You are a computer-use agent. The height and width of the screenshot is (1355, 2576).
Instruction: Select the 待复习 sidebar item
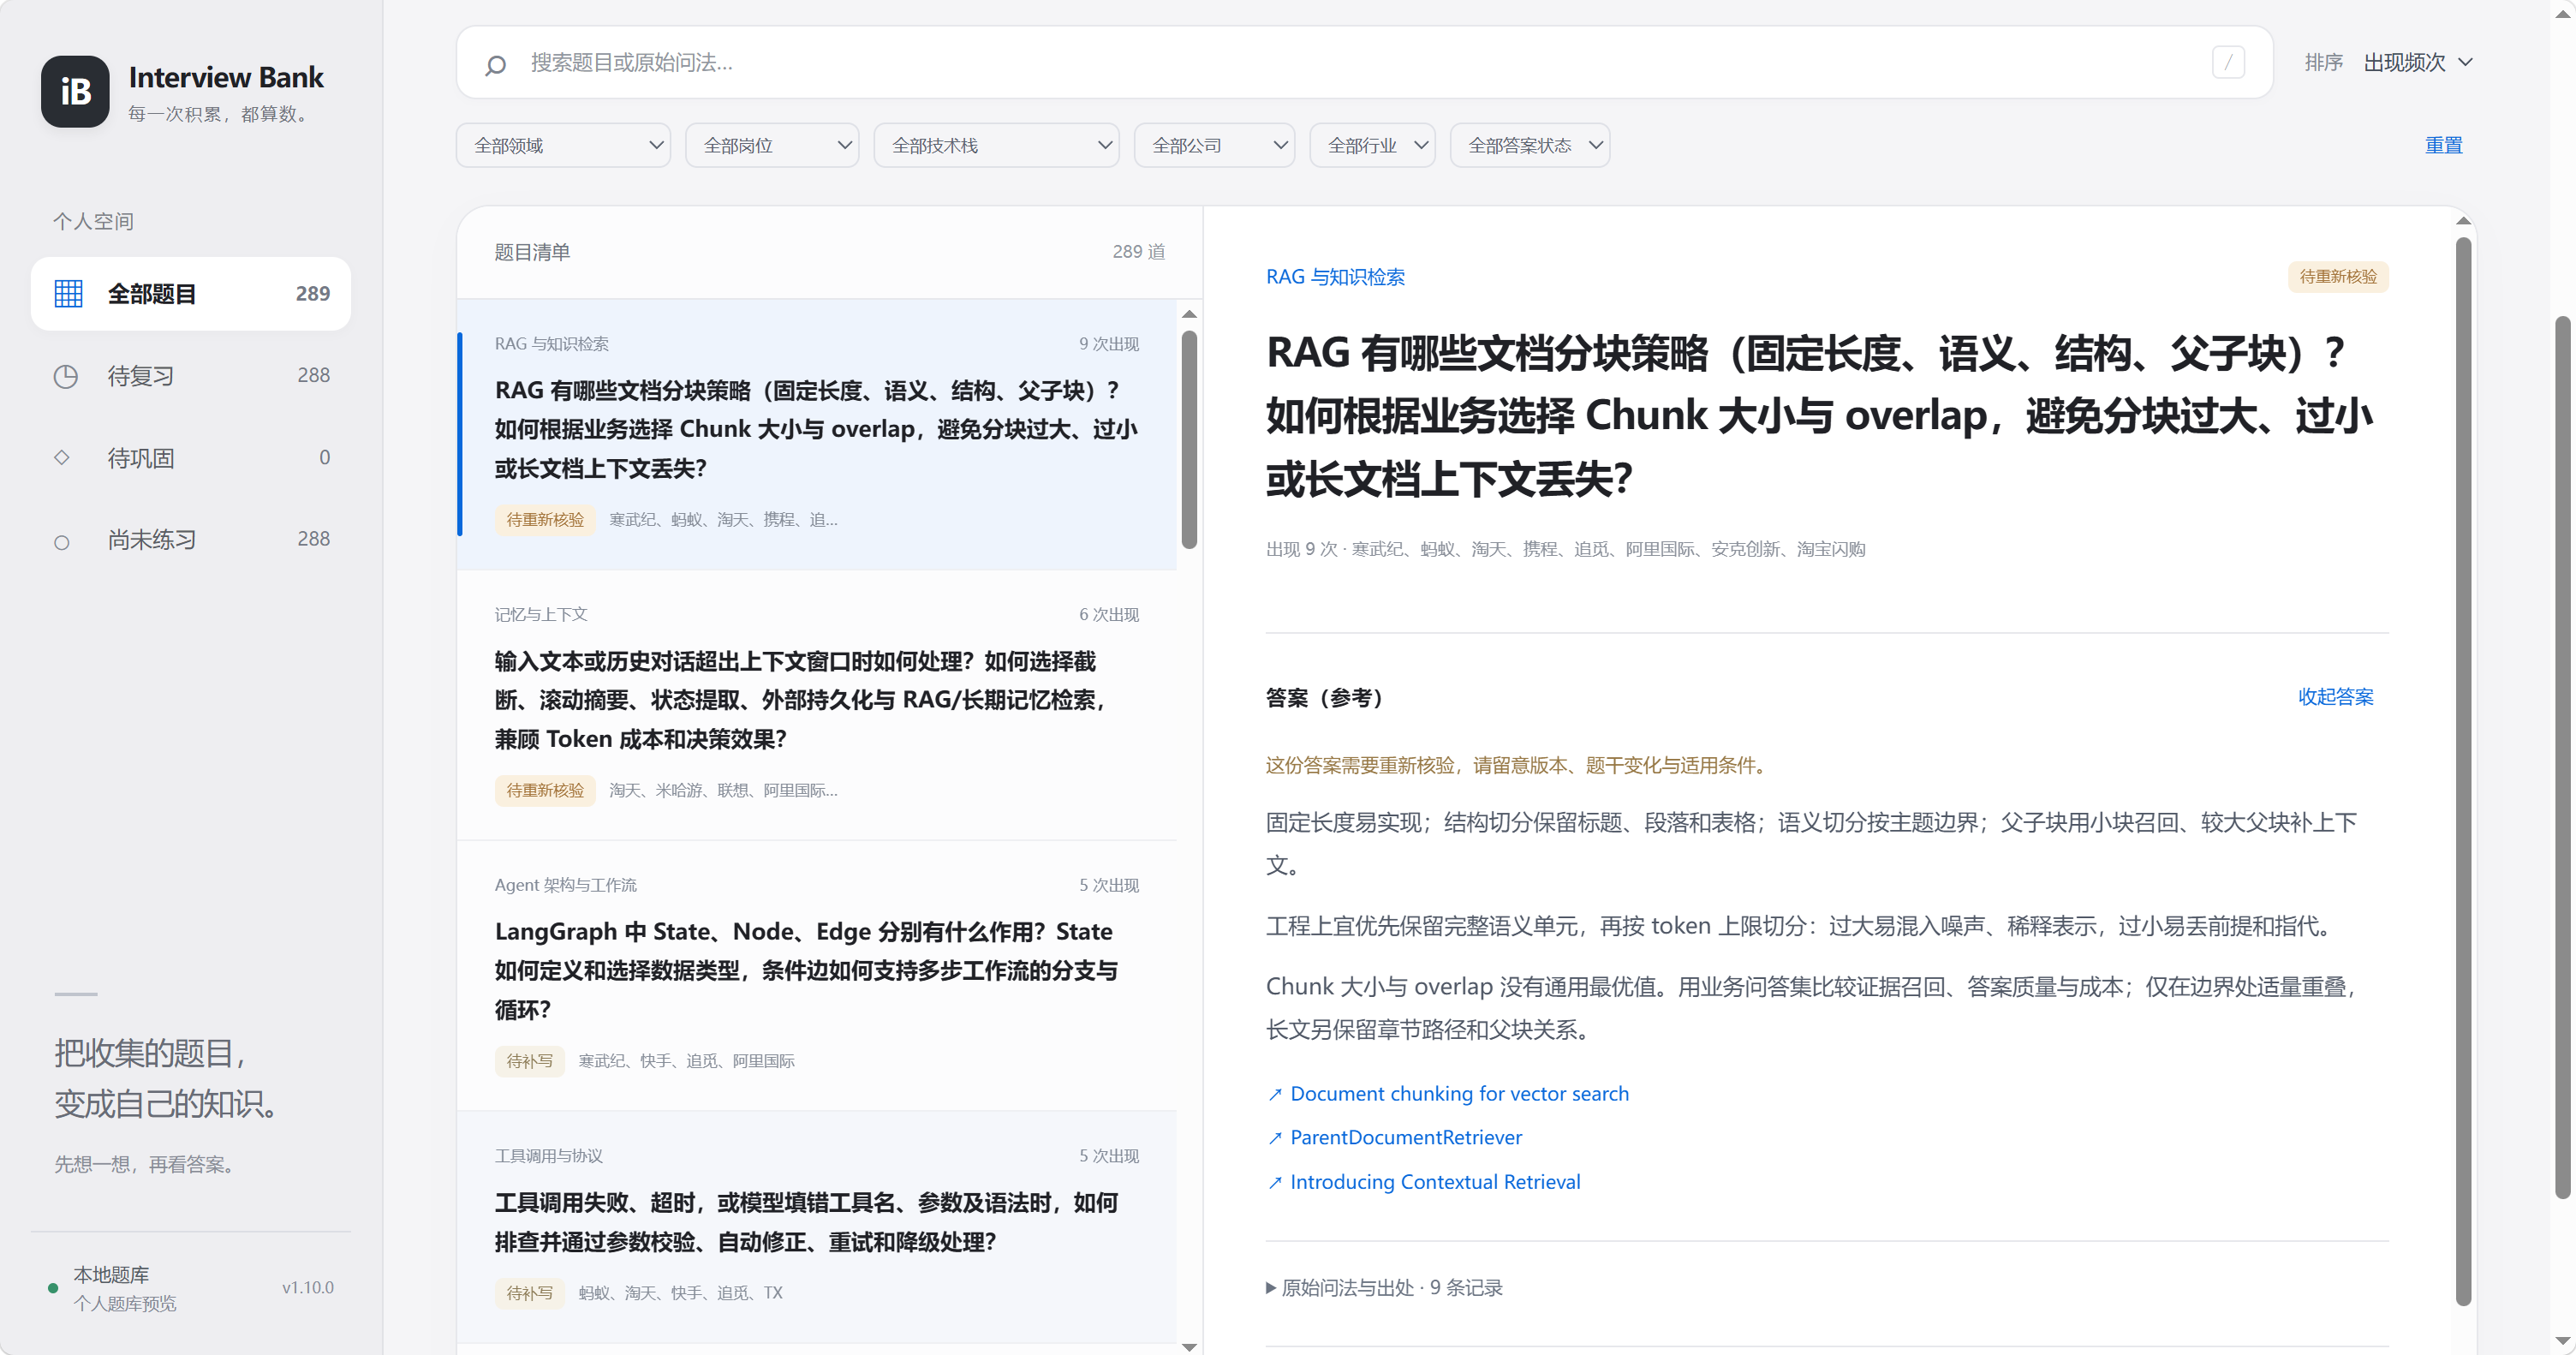[191, 375]
